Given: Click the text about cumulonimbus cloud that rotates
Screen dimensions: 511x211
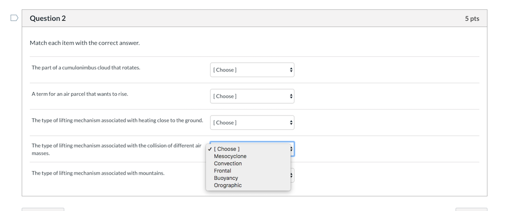Looking at the screenshot, I should [x=86, y=67].
